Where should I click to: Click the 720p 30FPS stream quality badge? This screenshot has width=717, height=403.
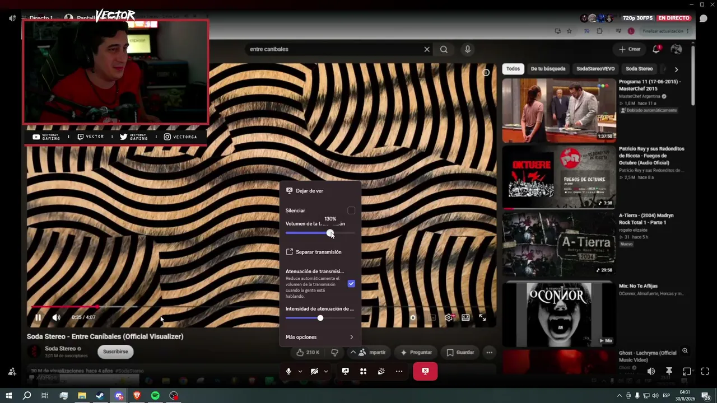point(637,18)
